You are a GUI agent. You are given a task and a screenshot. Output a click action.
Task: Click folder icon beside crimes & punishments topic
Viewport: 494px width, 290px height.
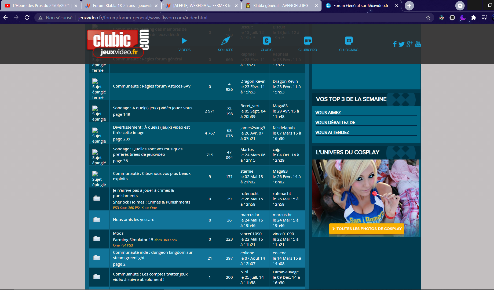97,198
